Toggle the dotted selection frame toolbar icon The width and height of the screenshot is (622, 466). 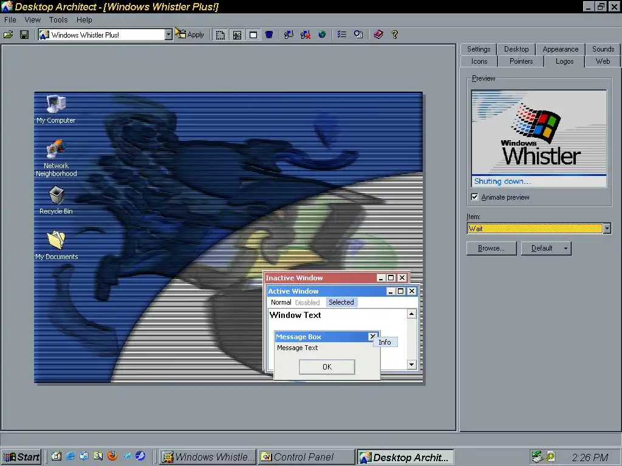coord(220,35)
